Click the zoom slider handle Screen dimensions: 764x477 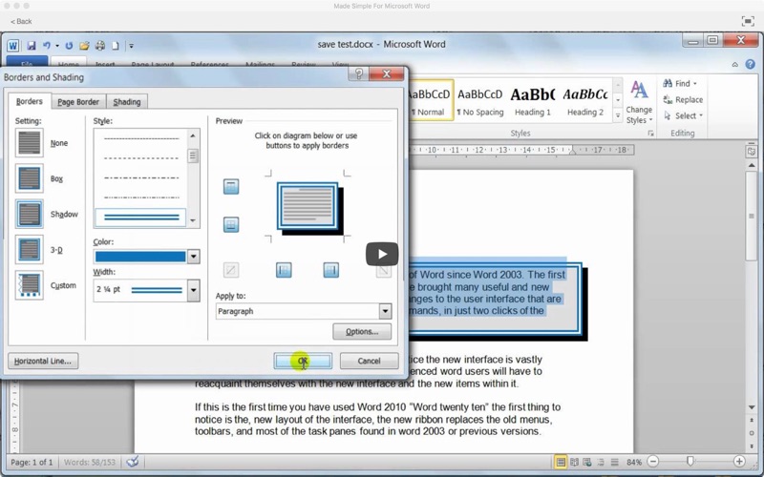pyautogui.click(x=690, y=461)
